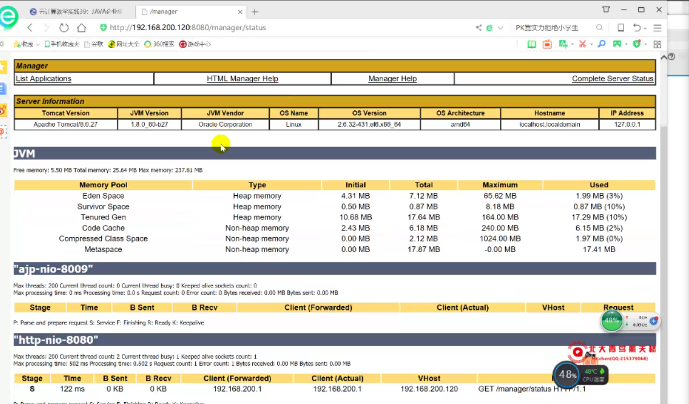This screenshot has height=404, width=689.
Task: Click the red scissors screenshot icon
Action: pos(582,44)
